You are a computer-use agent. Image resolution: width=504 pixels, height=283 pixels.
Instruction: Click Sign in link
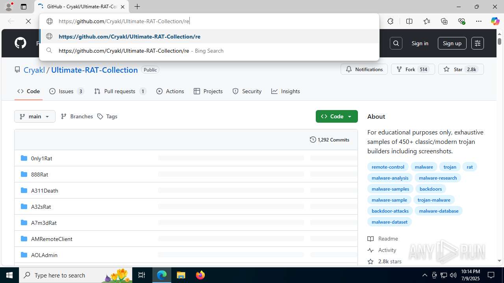tap(420, 43)
